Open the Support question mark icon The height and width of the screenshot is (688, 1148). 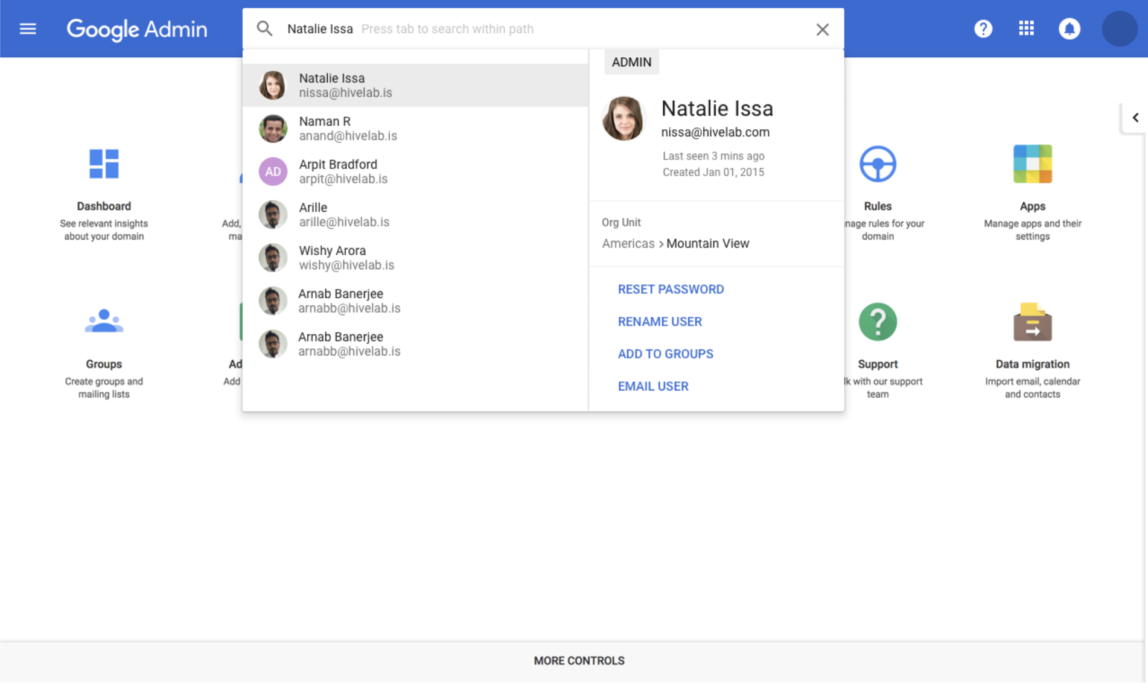coord(878,322)
